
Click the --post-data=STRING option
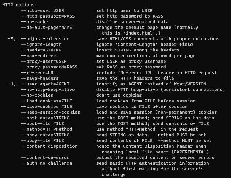pyautogui.click(x=45, y=118)
